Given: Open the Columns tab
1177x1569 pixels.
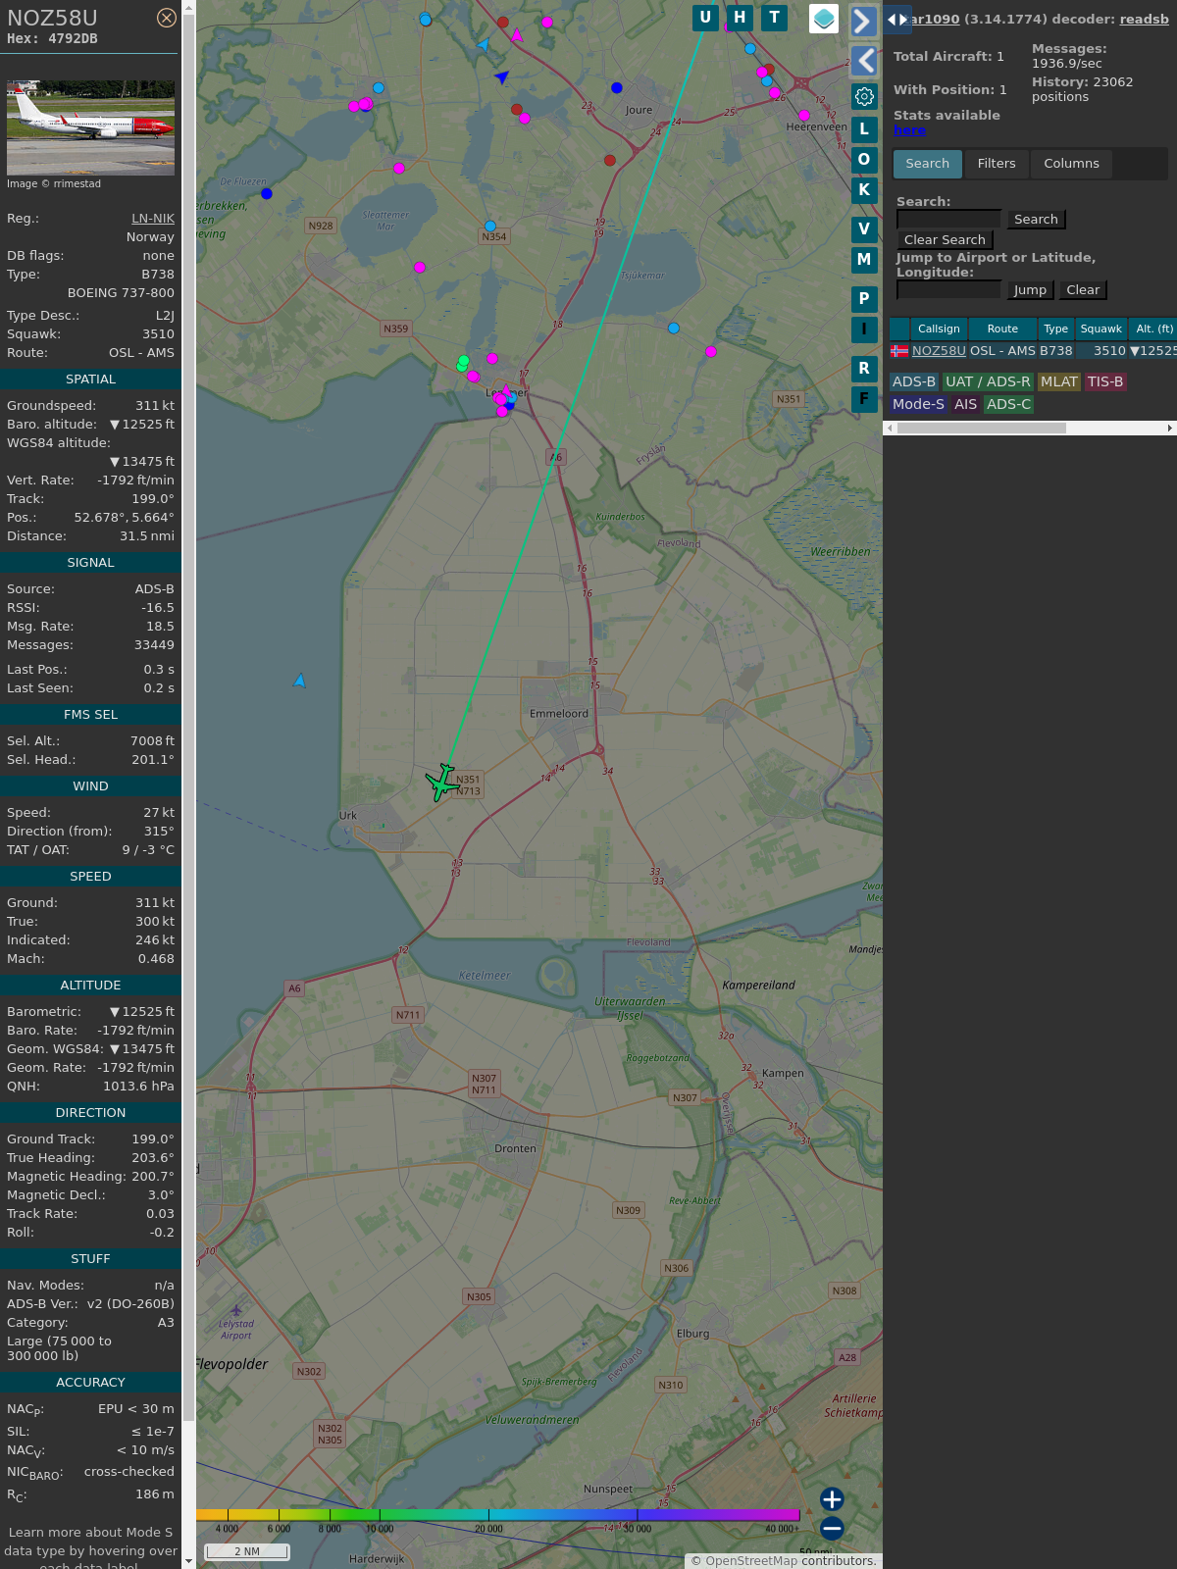Looking at the screenshot, I should pyautogui.click(x=1071, y=164).
